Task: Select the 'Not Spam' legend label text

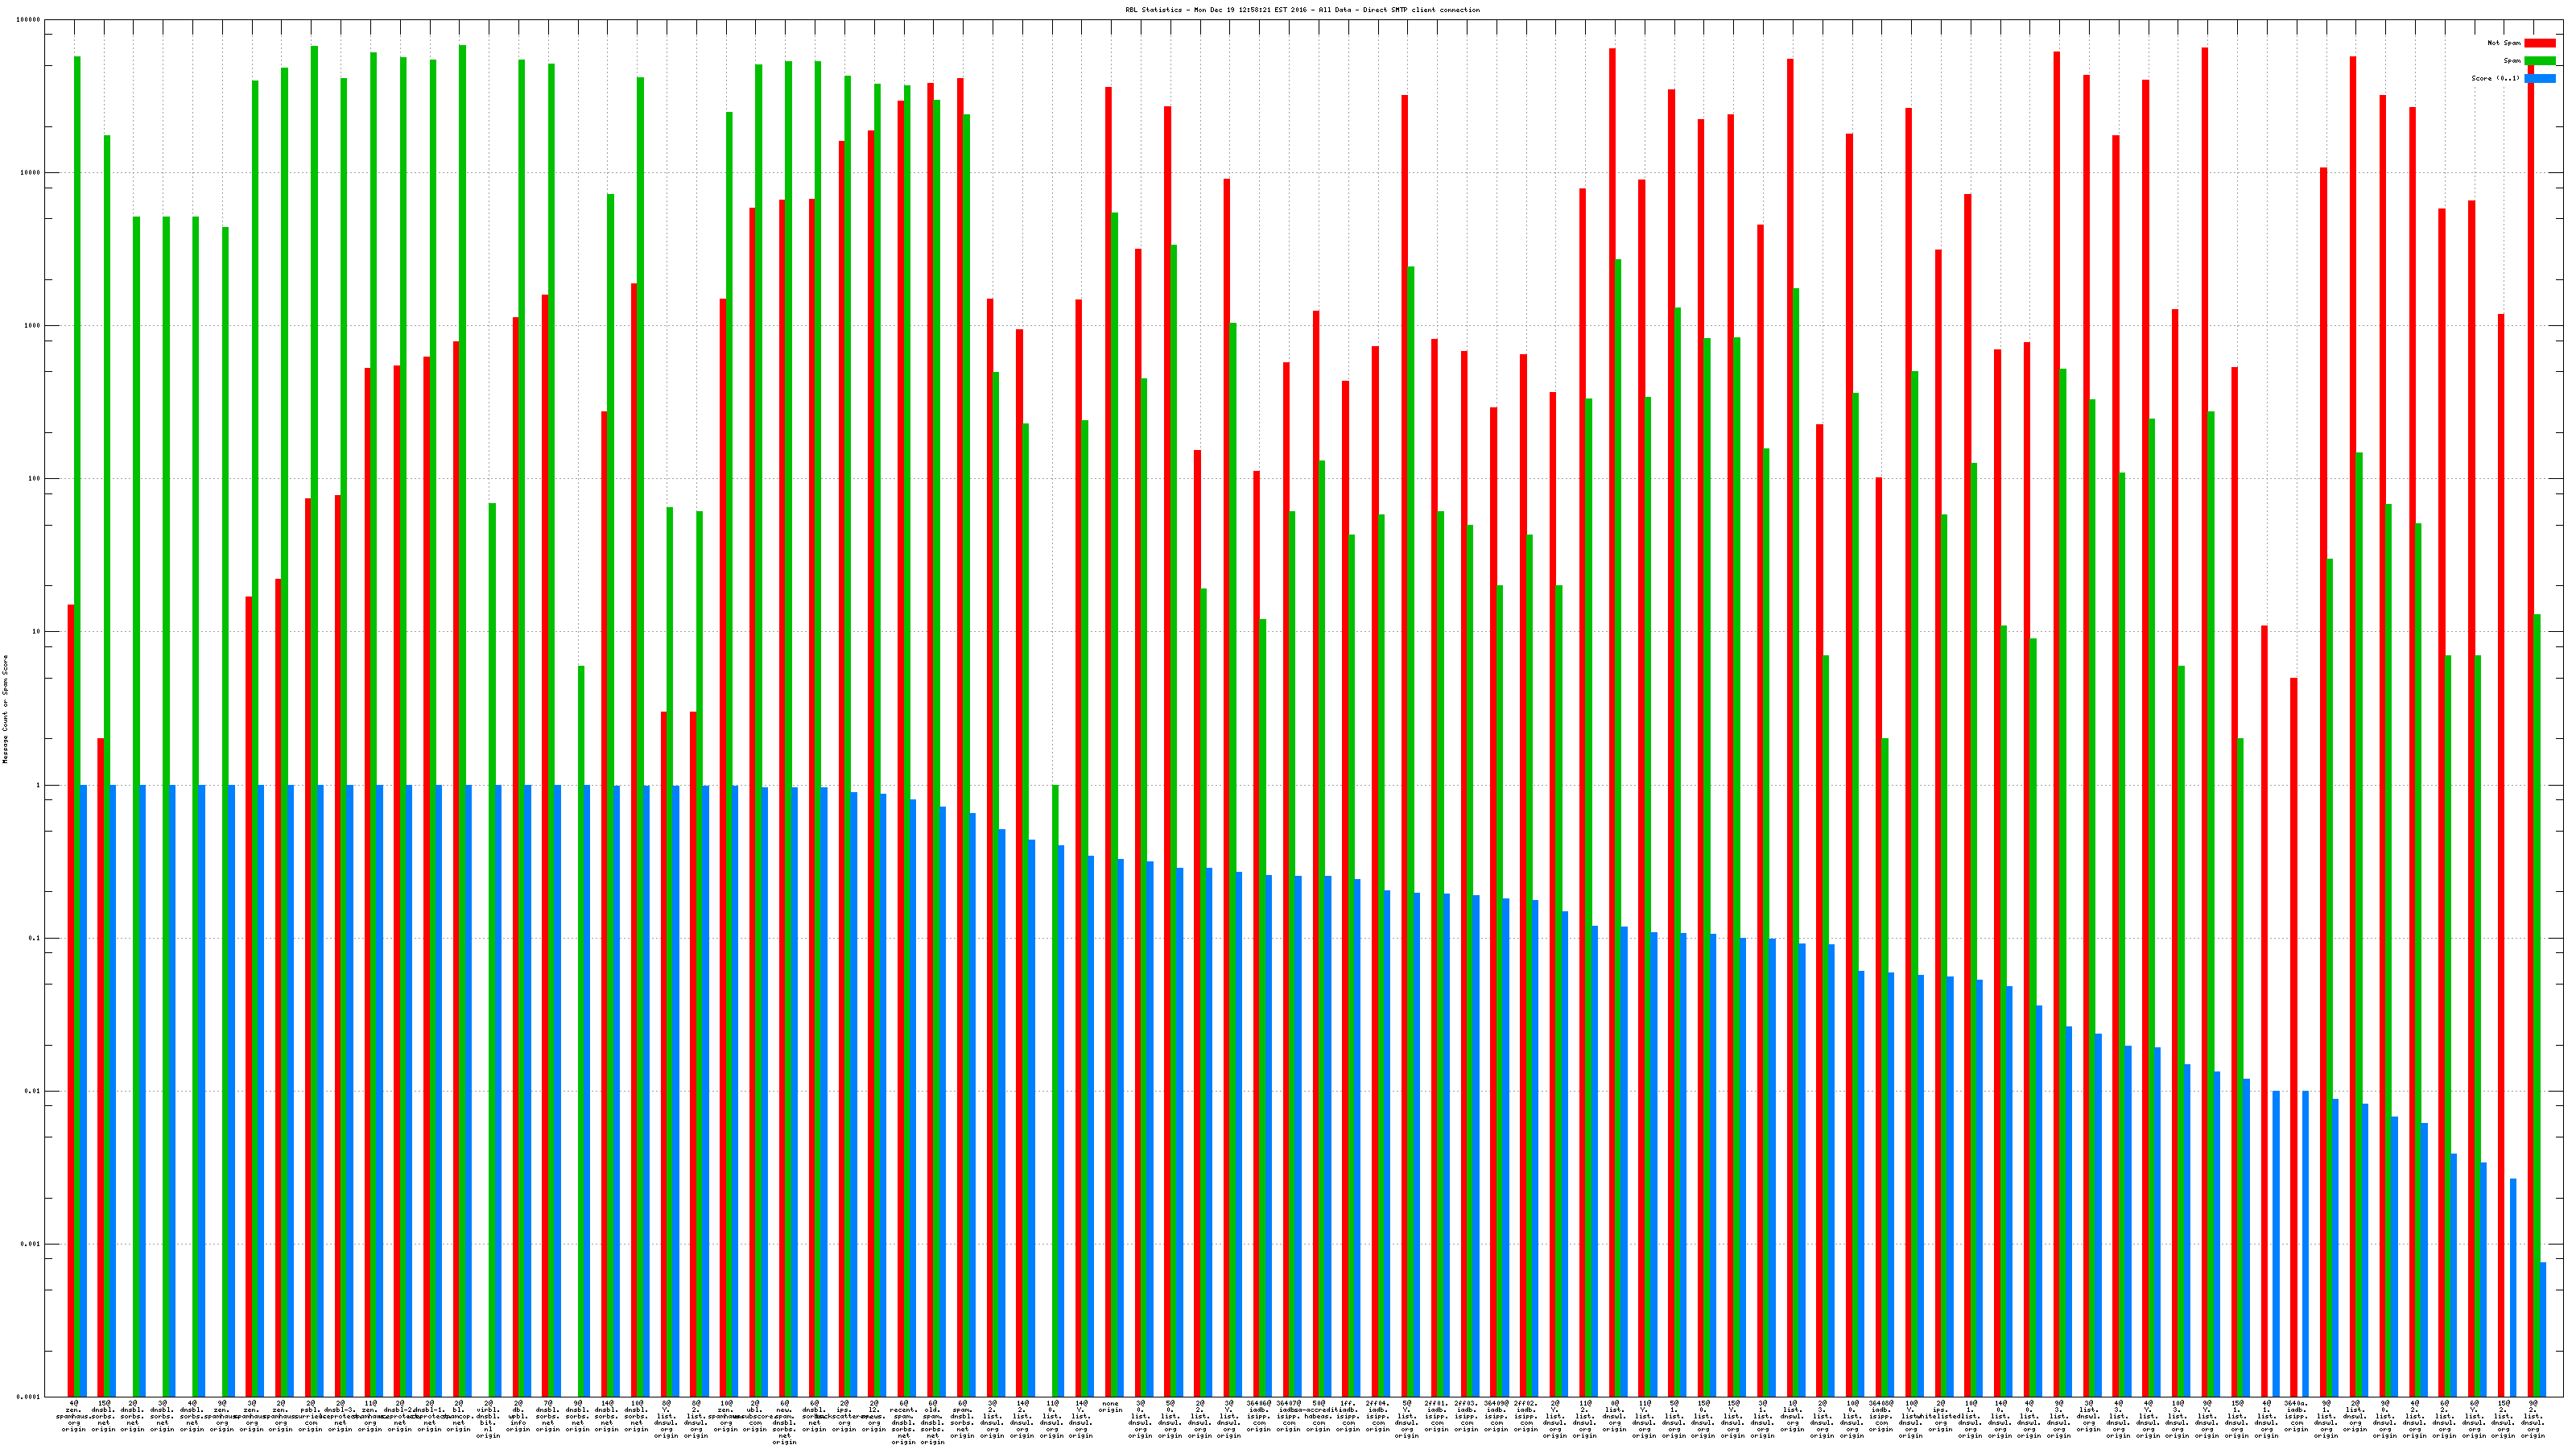Action: coord(2504,43)
